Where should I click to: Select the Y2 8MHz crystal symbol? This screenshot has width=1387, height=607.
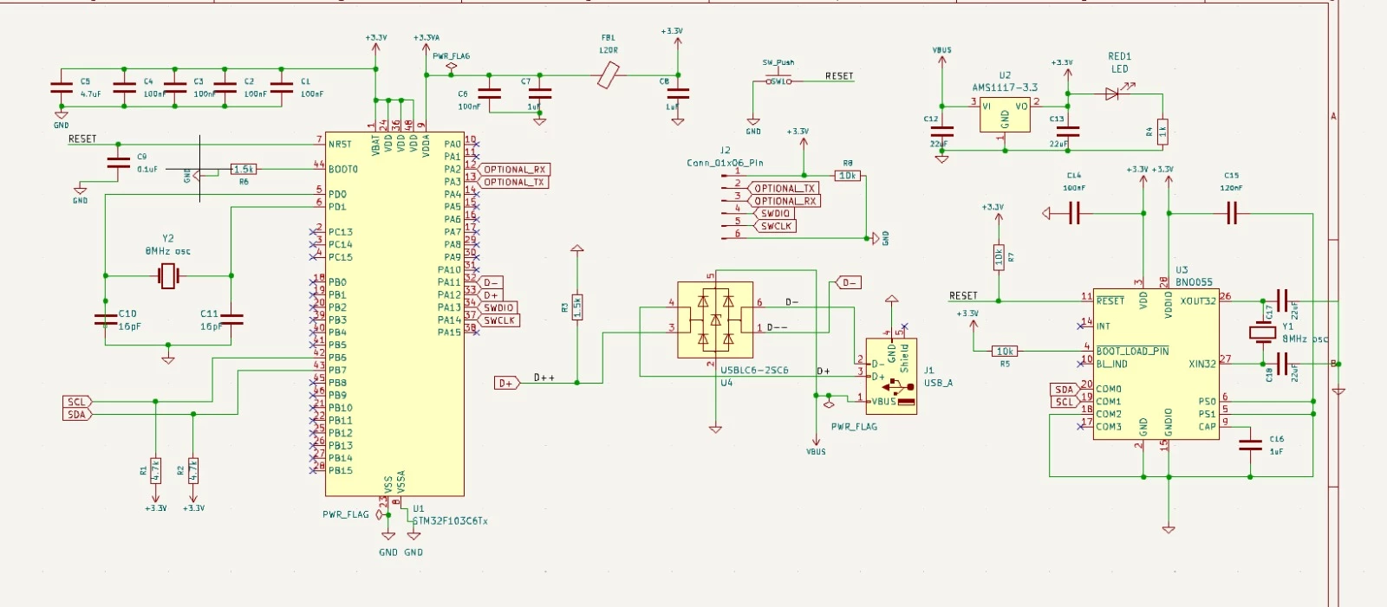168,276
